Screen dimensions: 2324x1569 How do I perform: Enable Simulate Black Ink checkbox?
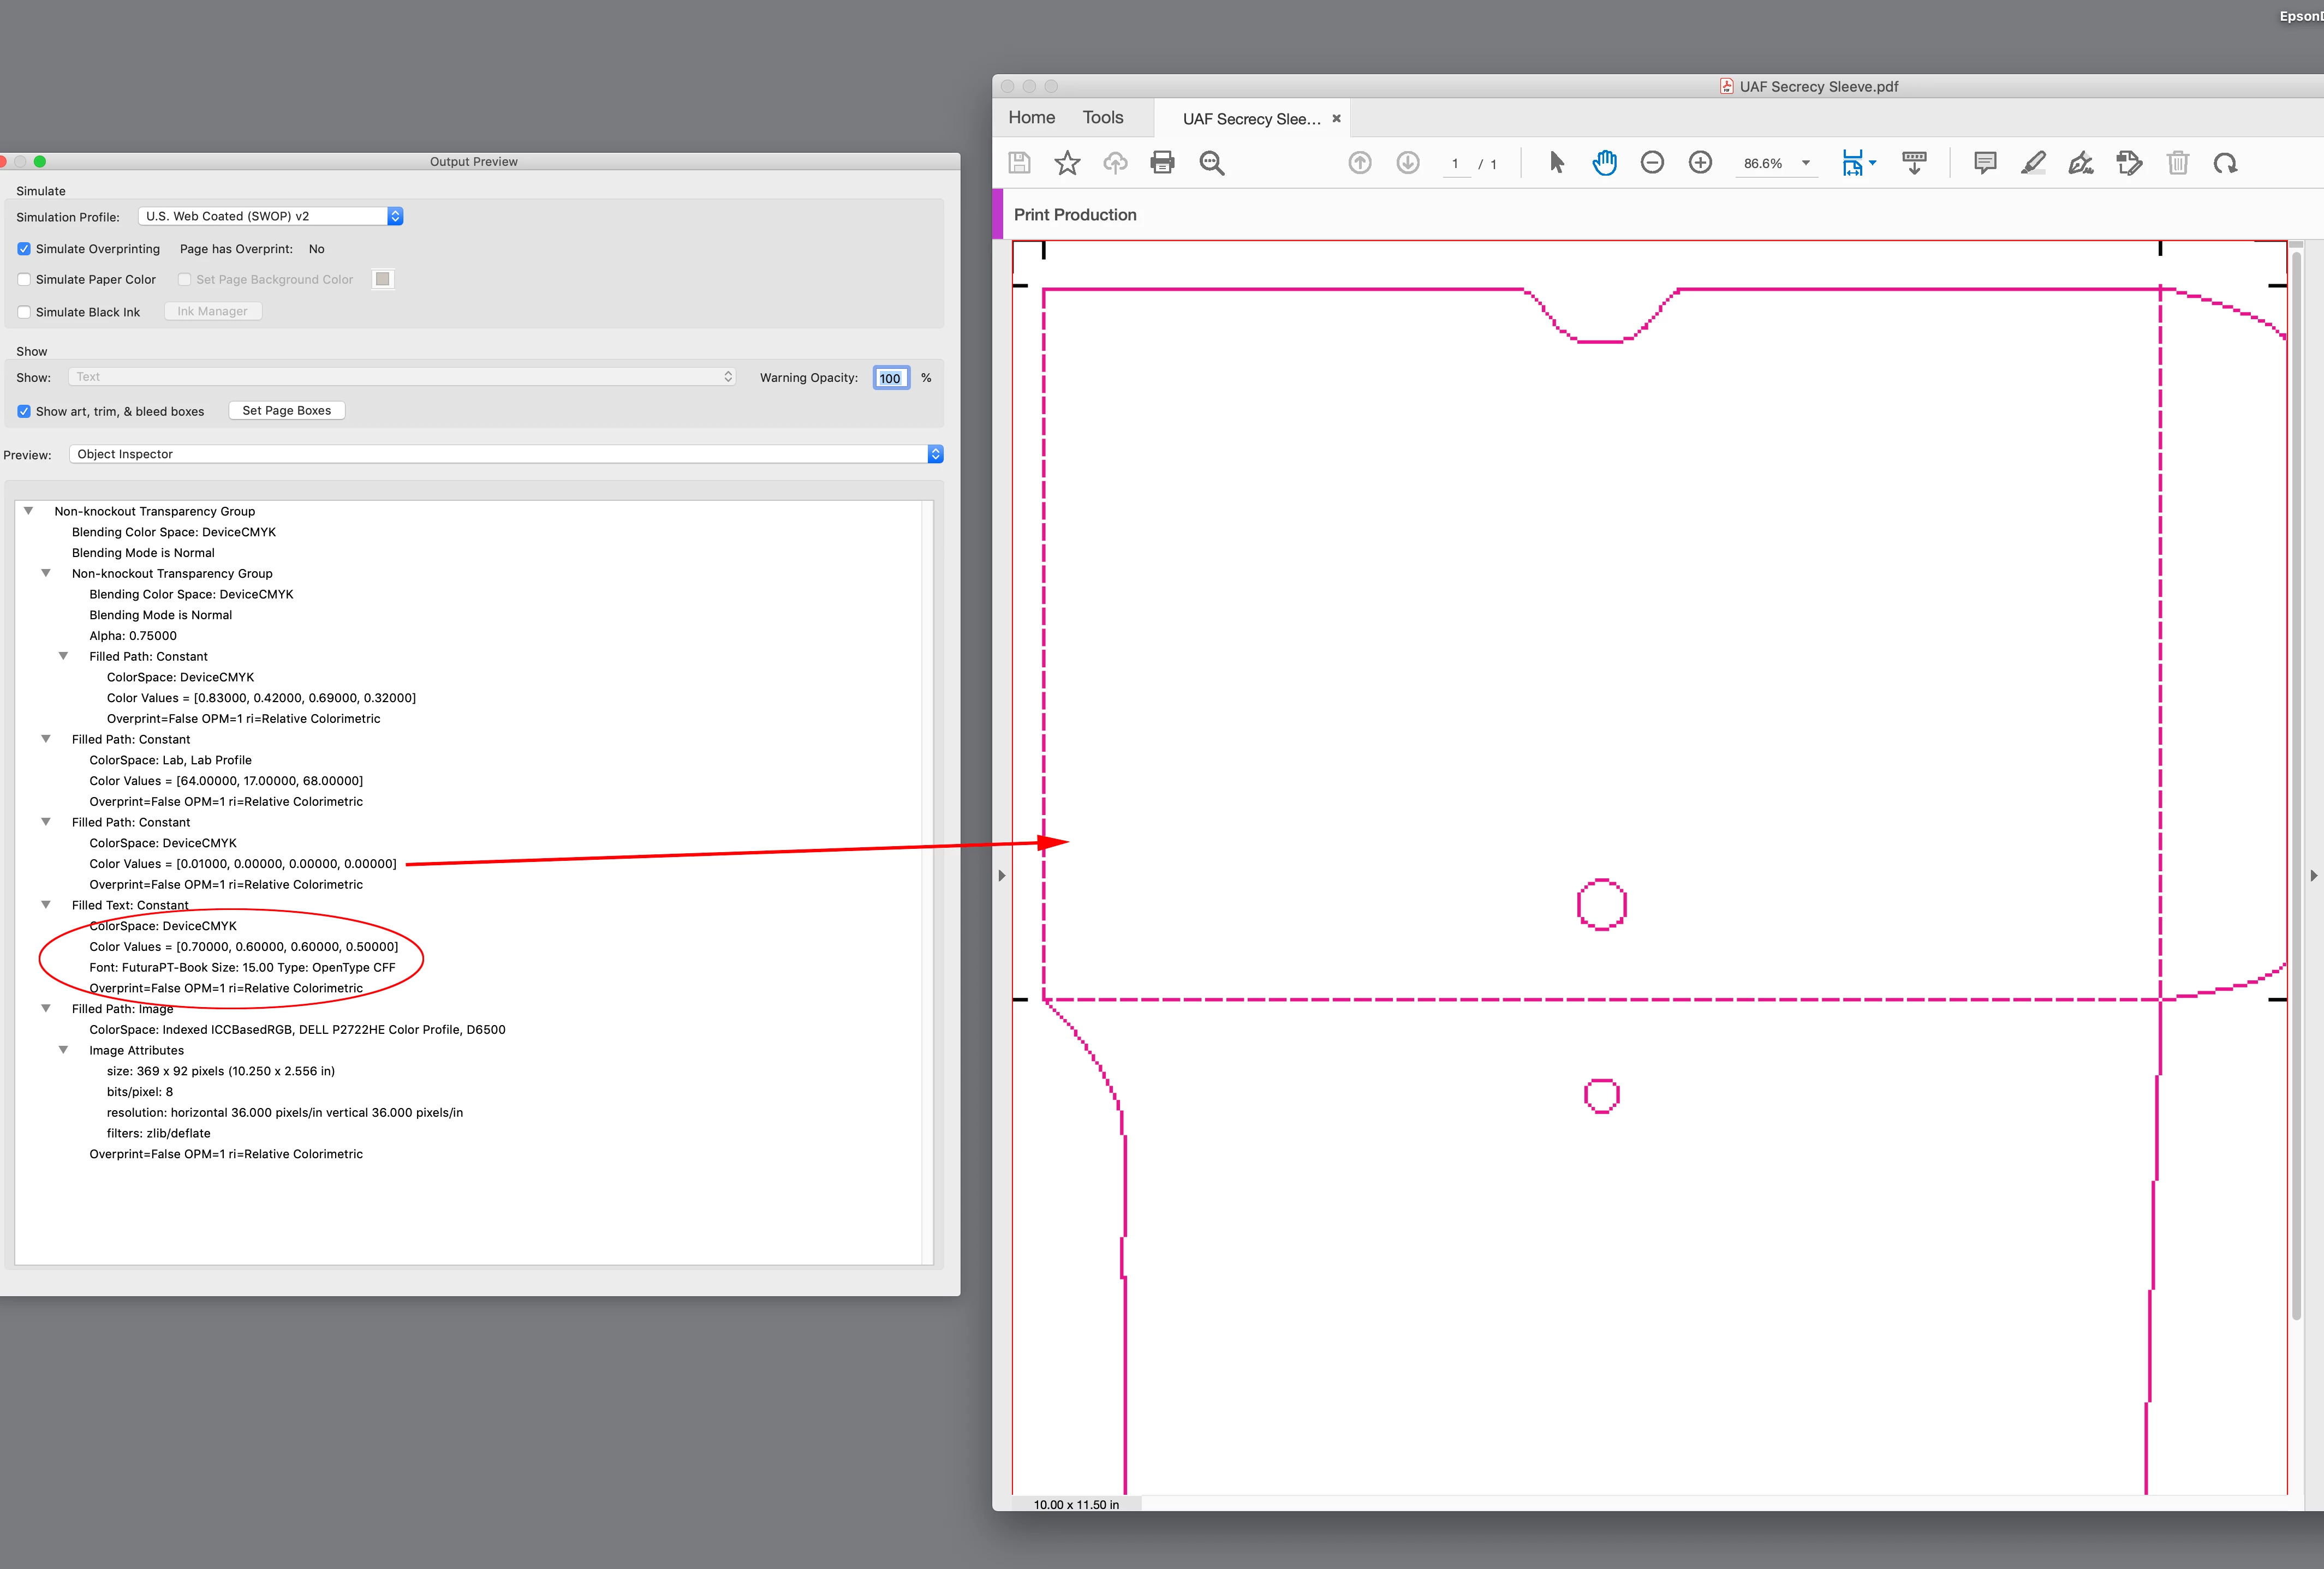(x=24, y=312)
